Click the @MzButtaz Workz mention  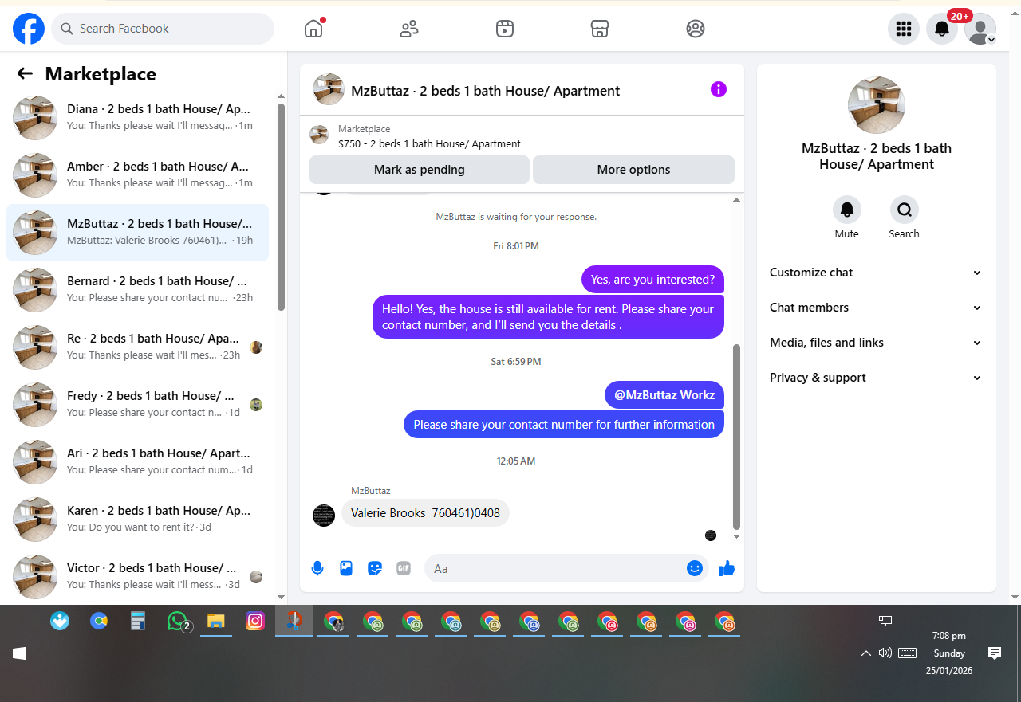tap(664, 395)
